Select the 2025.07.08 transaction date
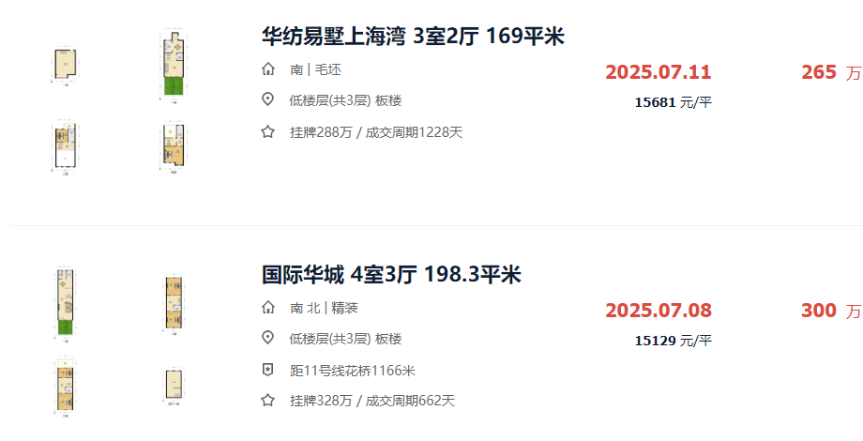 click(x=659, y=311)
